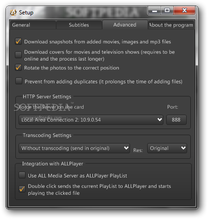Open the About the program tab
The image size is (208, 219).
tap(171, 25)
